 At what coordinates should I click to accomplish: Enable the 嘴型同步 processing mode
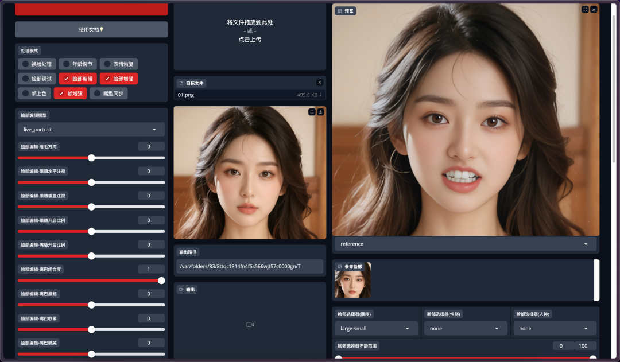(108, 94)
